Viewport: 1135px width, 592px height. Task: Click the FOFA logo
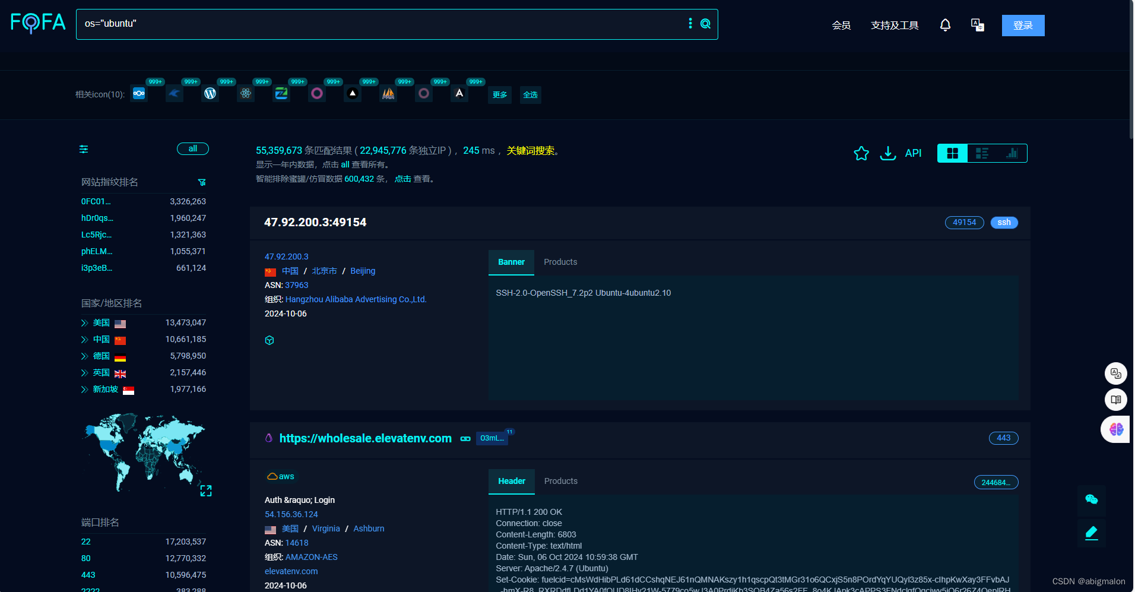coord(38,23)
